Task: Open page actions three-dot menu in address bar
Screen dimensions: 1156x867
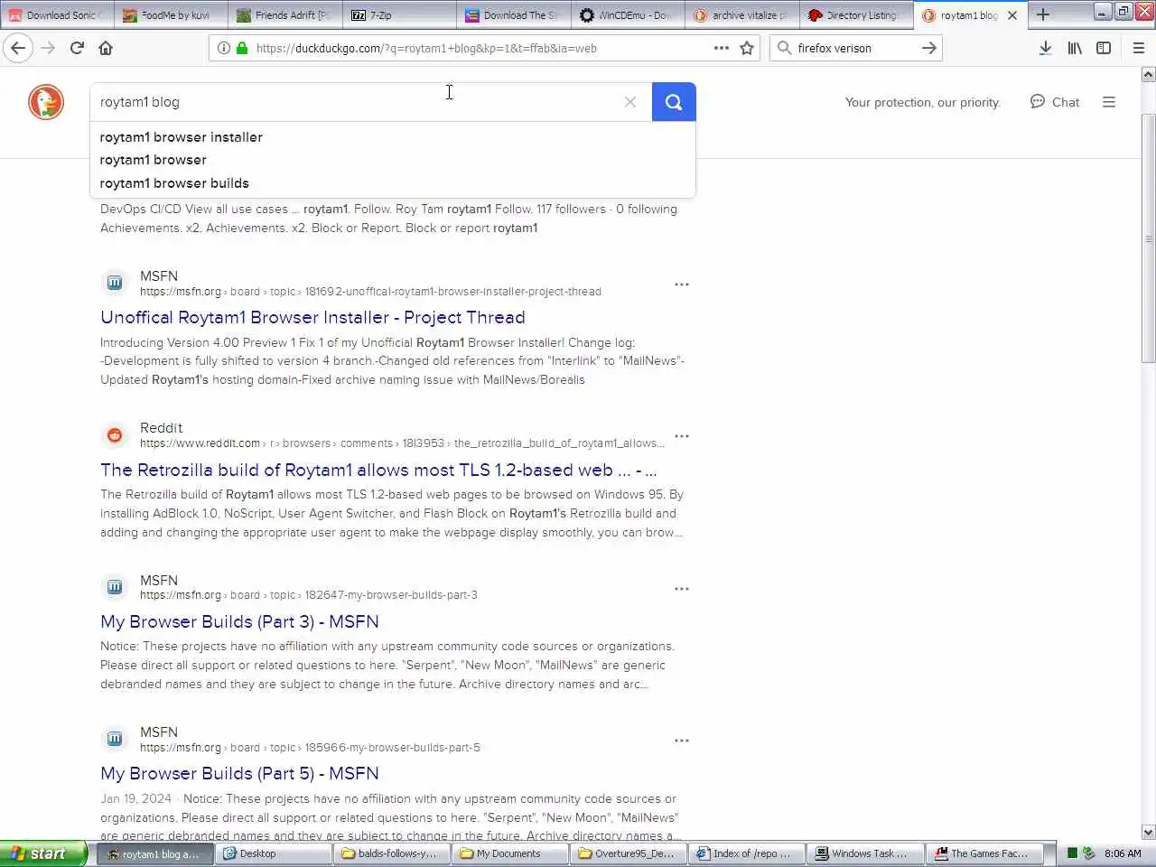Action: [721, 48]
